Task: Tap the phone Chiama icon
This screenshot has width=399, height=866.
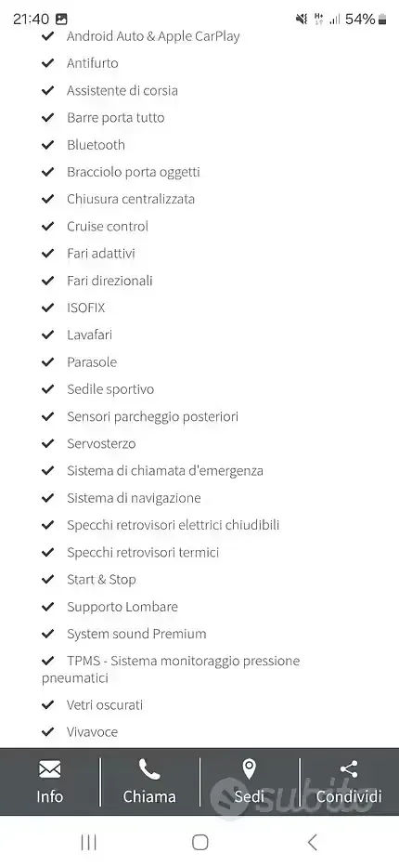Action: [x=149, y=769]
